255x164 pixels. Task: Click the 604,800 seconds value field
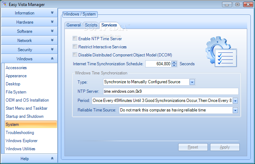pos(158,64)
